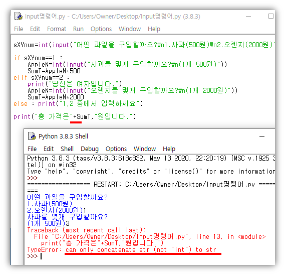Image resolution: width=285 pixels, height=275 pixels.
Task: Click the 'Python 3.8.3 Shell' title text
Action: click(x=63, y=136)
